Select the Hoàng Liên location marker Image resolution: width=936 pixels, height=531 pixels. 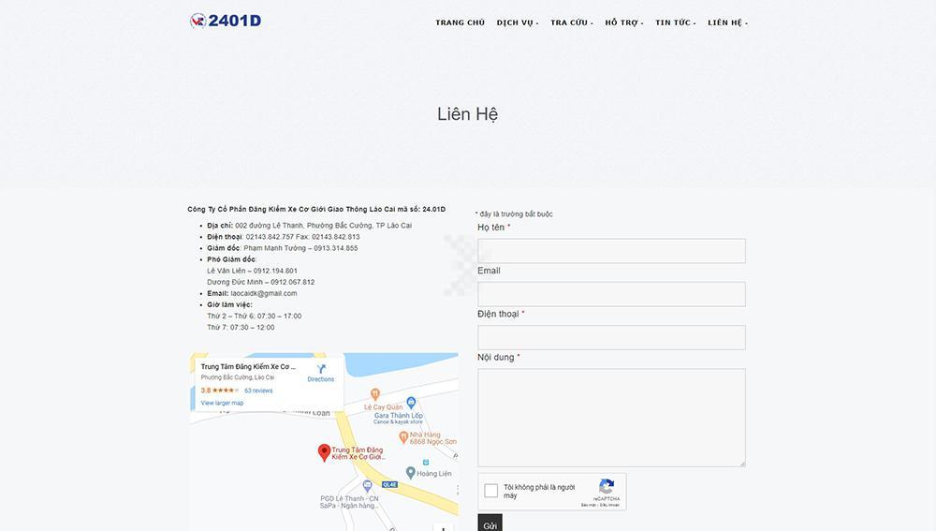point(410,472)
